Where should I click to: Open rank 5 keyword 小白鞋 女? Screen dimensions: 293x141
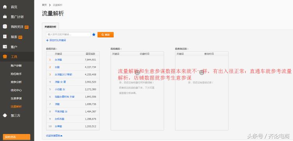click(x=60, y=90)
